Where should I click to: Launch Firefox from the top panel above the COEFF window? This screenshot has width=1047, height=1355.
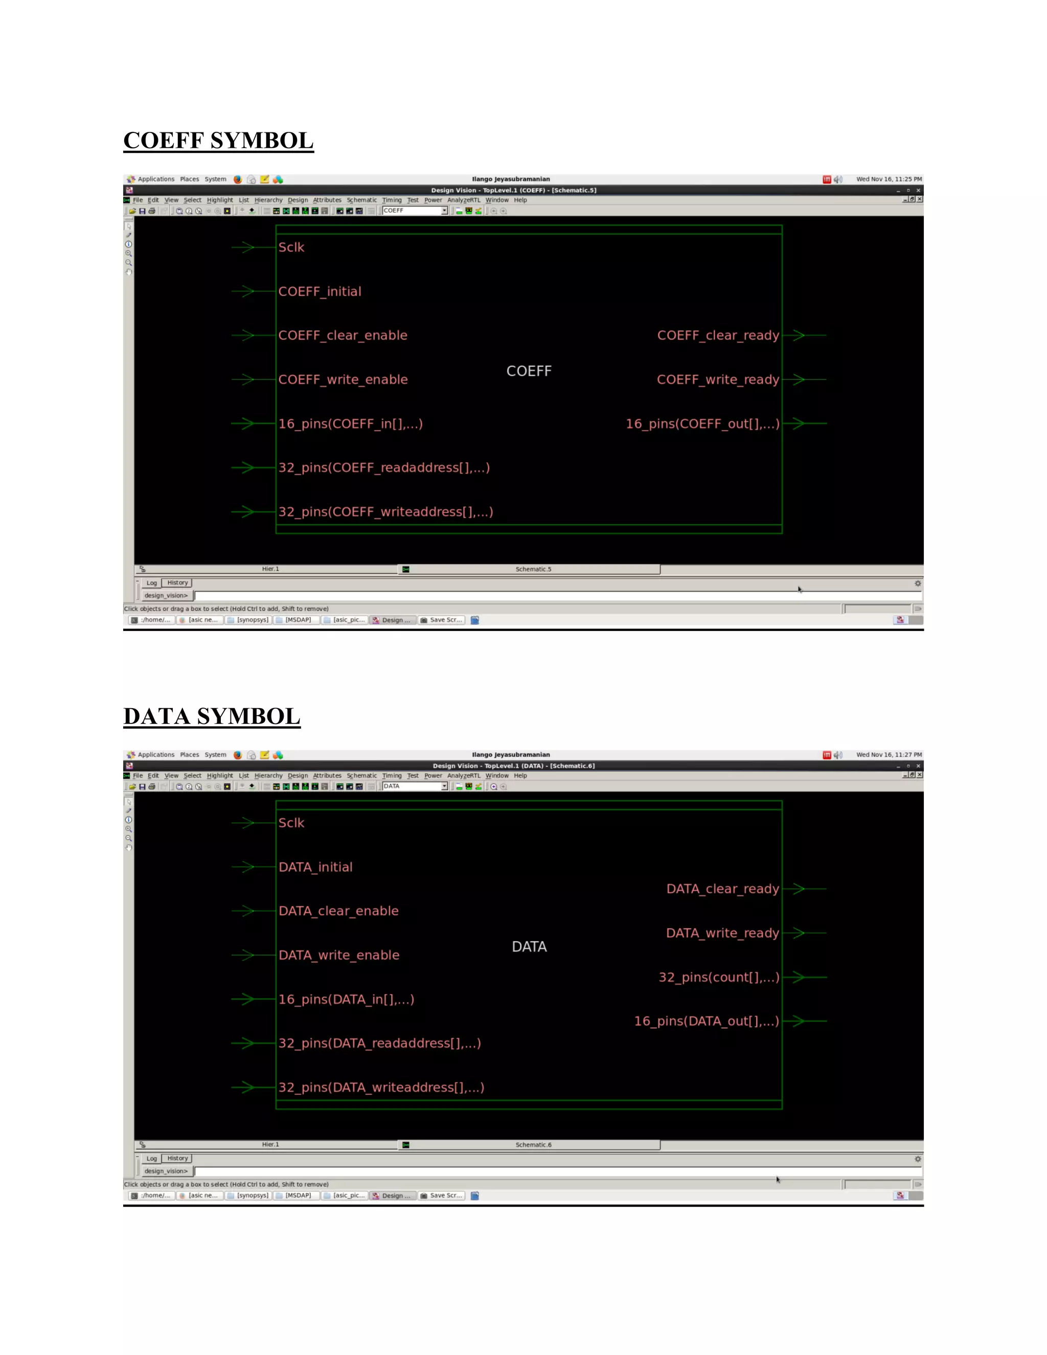238,179
